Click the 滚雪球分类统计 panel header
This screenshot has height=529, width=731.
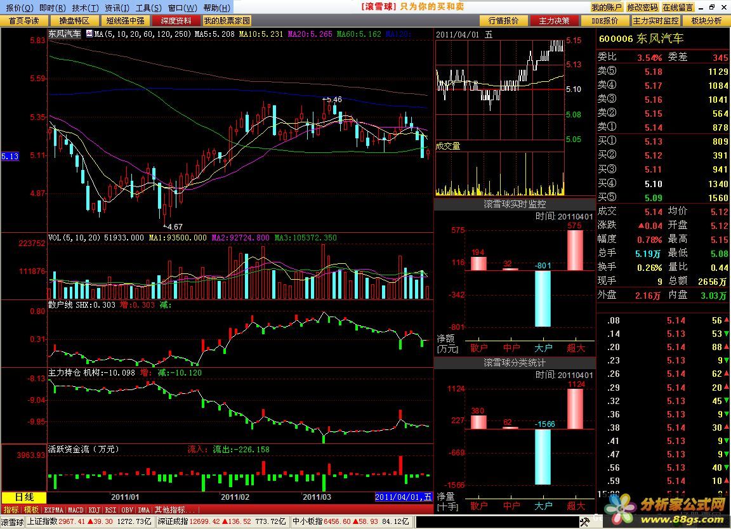(x=515, y=363)
